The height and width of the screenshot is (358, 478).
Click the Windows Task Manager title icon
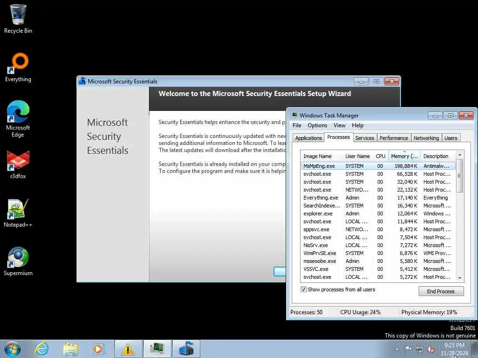(x=294, y=116)
